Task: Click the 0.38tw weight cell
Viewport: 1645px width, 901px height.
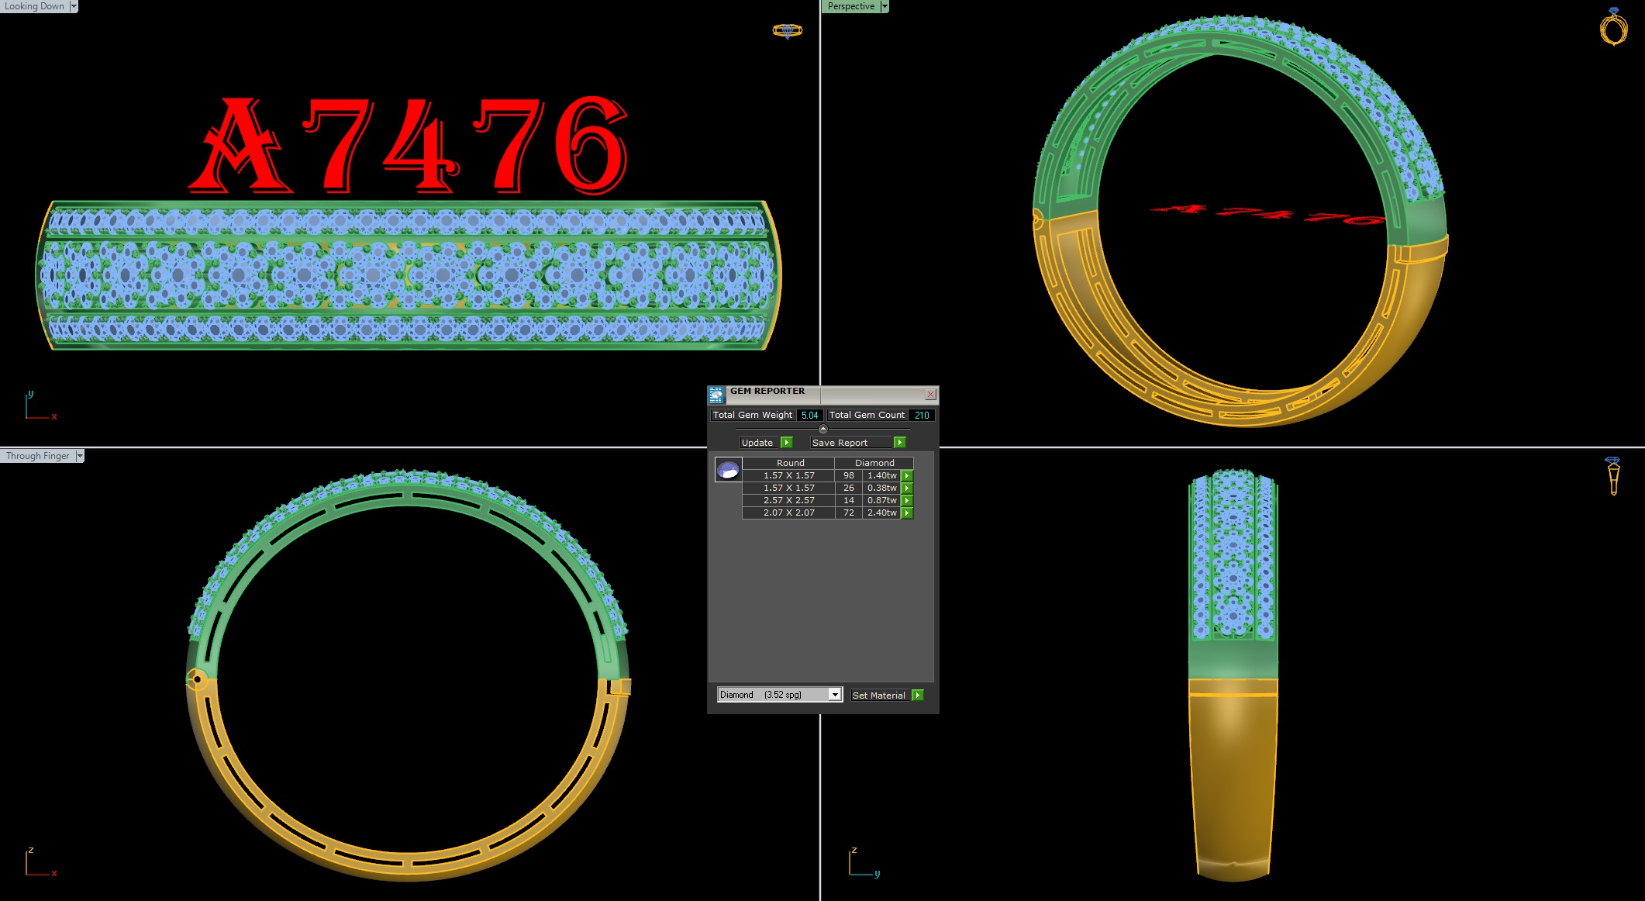Action: pos(881,488)
